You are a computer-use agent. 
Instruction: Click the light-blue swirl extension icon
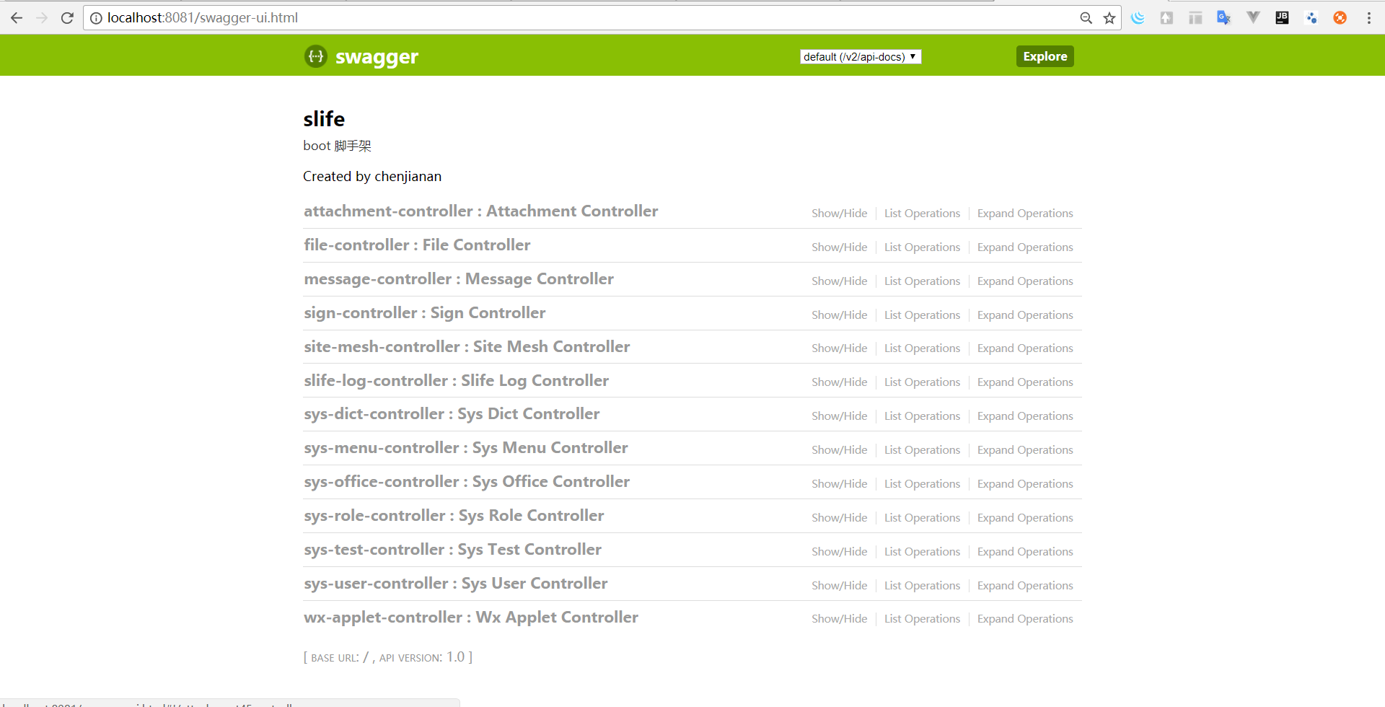1138,18
